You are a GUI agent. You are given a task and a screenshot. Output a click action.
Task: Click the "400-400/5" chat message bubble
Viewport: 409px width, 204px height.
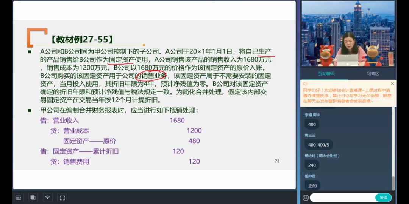tap(318, 145)
